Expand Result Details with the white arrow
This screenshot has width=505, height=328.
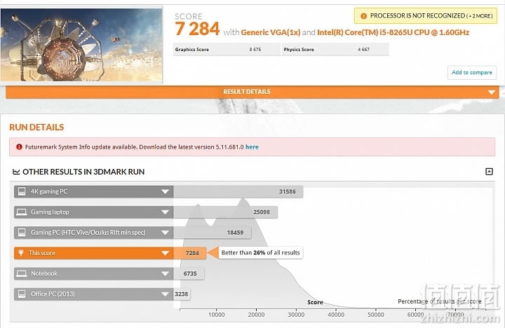tap(492, 93)
